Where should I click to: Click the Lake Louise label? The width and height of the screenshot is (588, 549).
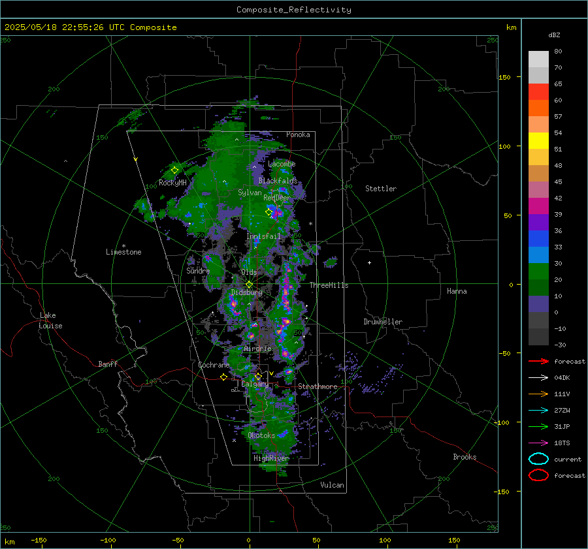point(50,321)
